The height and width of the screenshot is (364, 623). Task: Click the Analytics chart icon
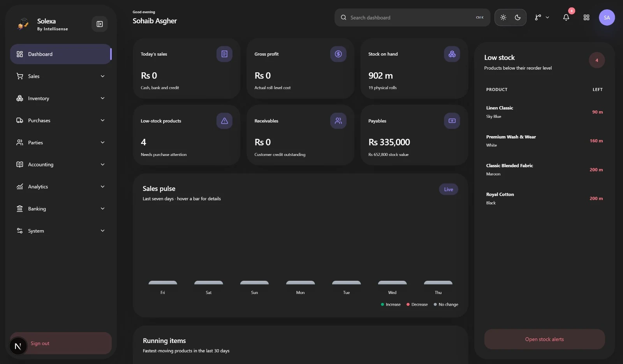(x=20, y=187)
